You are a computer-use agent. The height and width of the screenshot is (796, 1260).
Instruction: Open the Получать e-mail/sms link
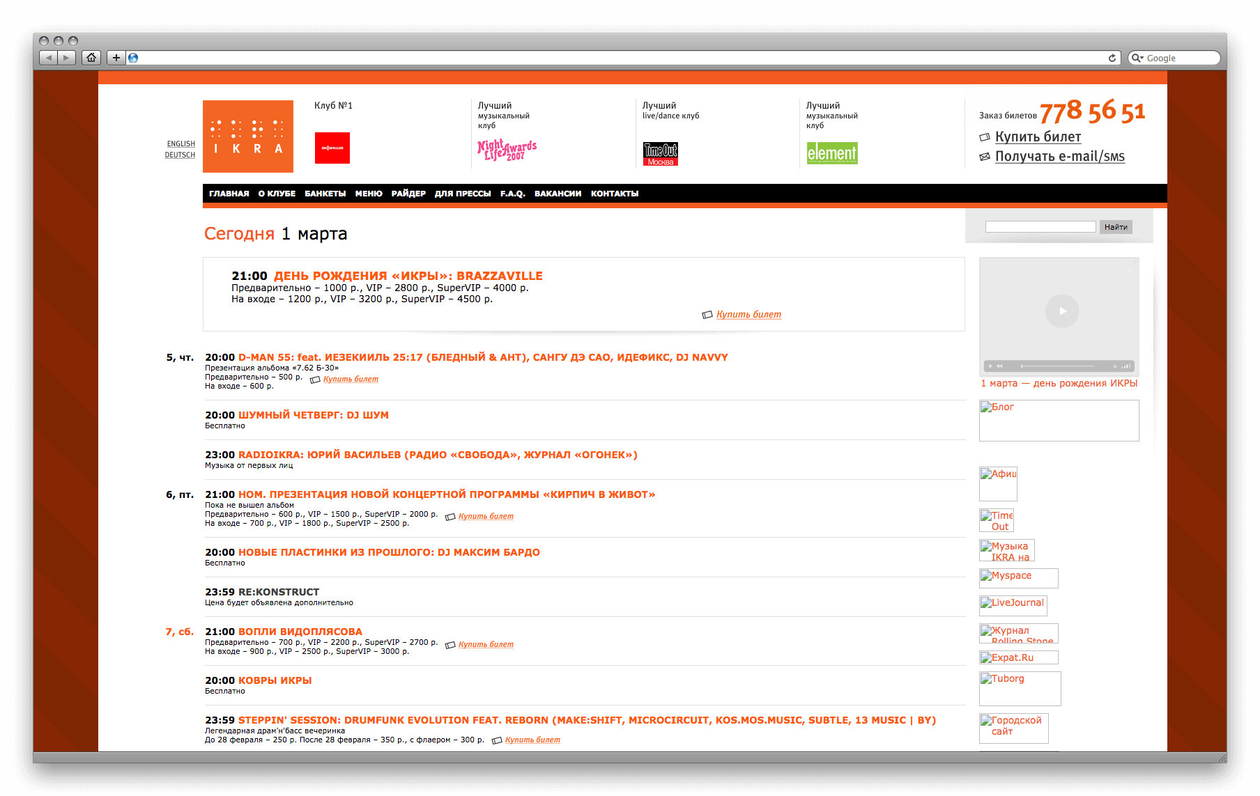[1059, 157]
